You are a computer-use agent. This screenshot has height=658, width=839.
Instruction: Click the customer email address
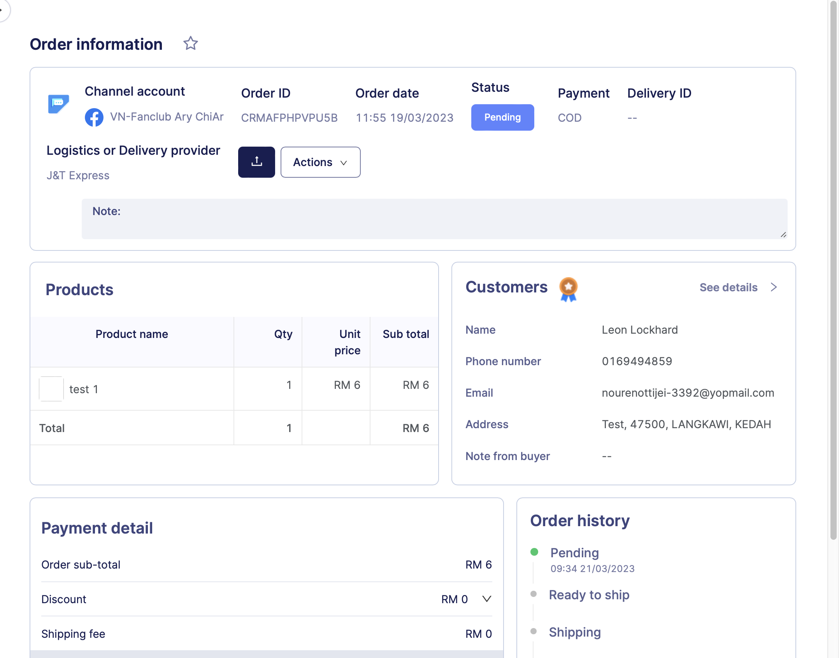pyautogui.click(x=688, y=393)
